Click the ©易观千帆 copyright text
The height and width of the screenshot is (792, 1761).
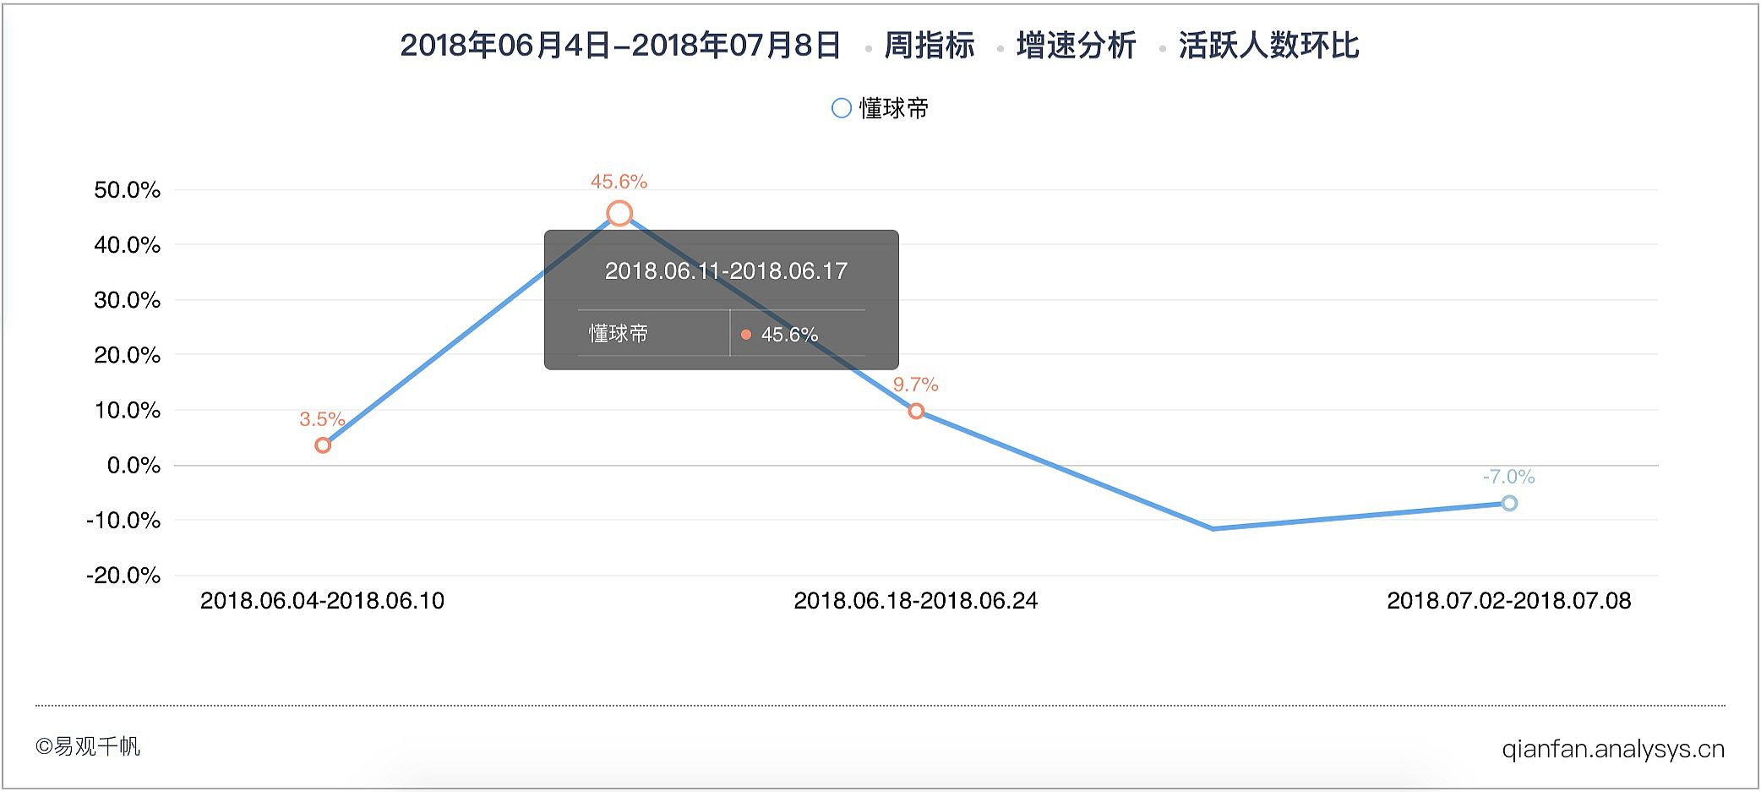click(88, 747)
